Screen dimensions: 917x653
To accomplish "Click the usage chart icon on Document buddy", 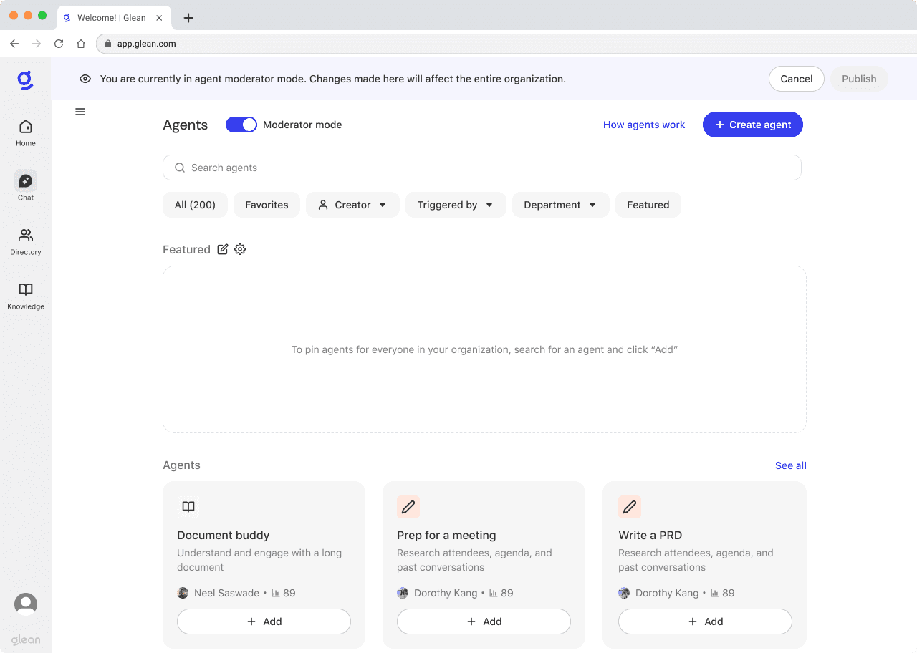I will pyautogui.click(x=276, y=593).
